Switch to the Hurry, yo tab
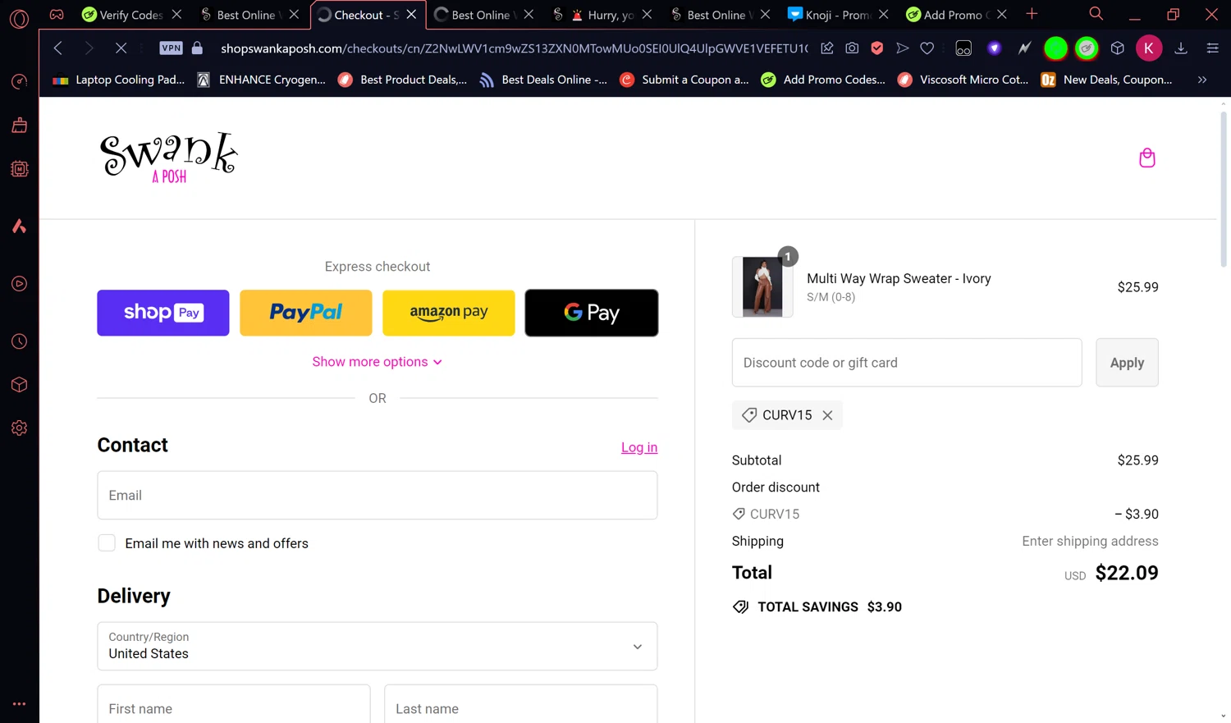The width and height of the screenshot is (1231, 723). pyautogui.click(x=603, y=15)
